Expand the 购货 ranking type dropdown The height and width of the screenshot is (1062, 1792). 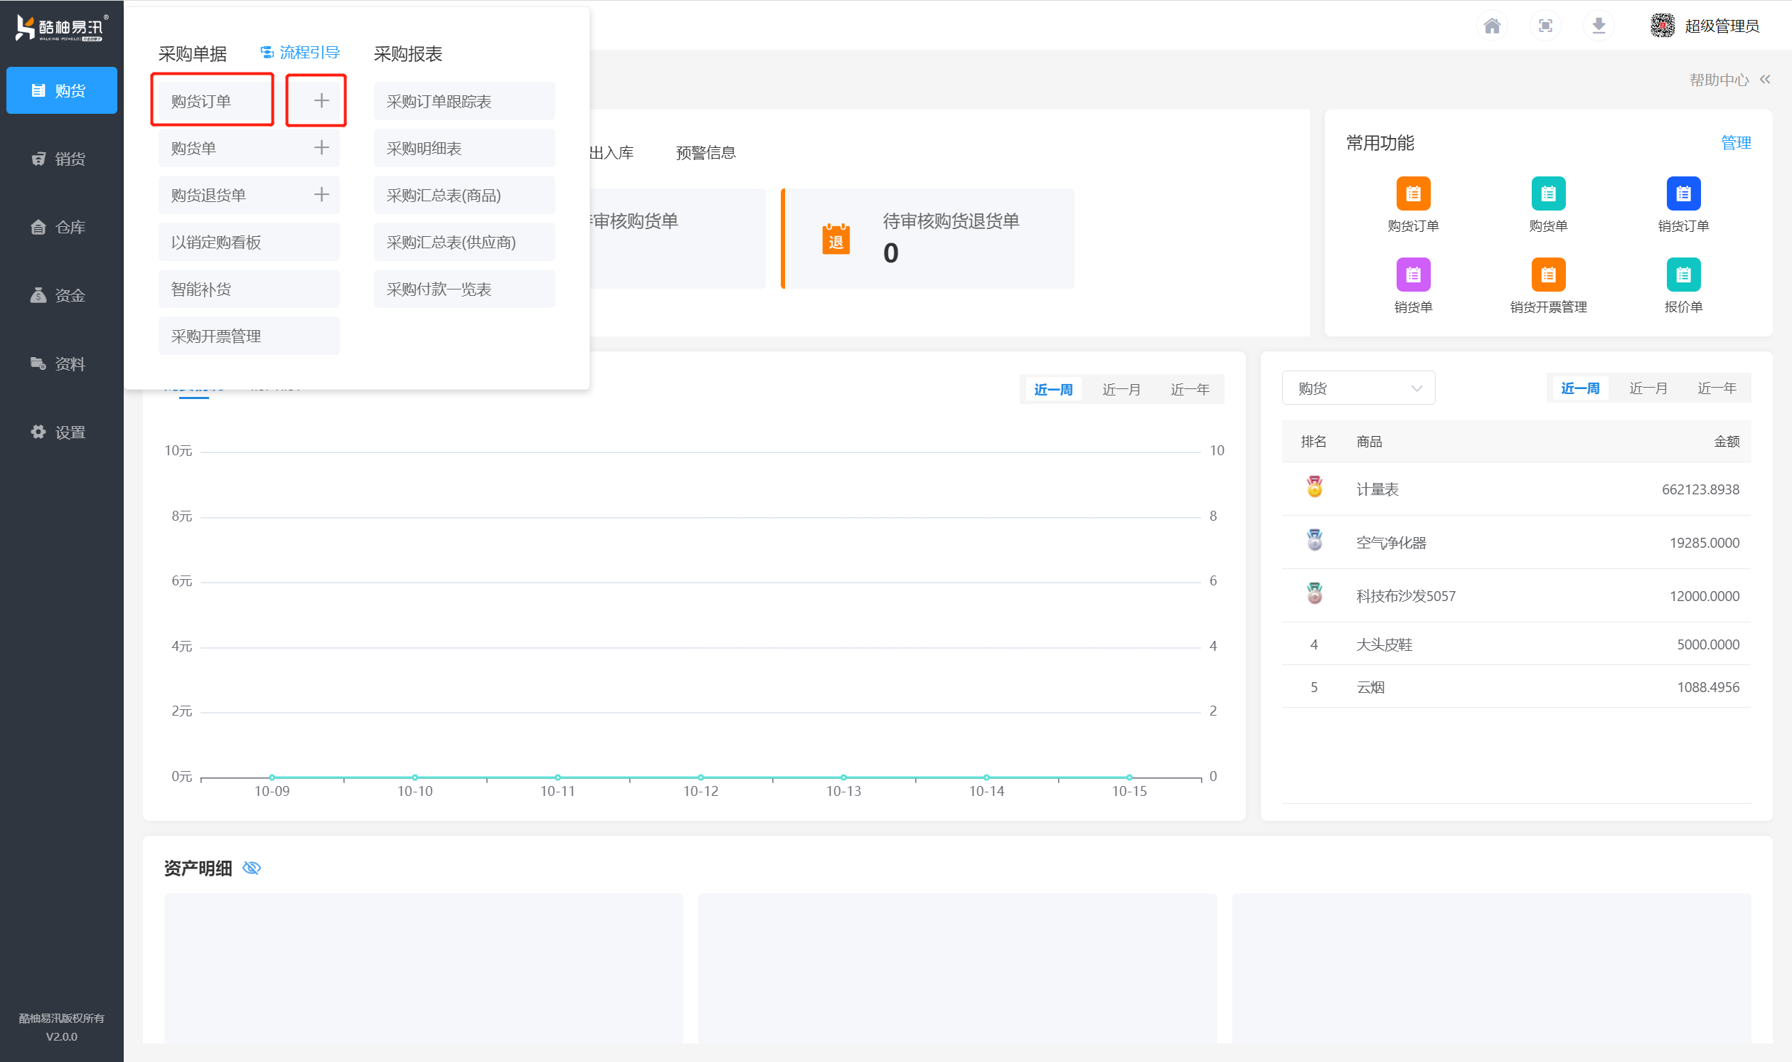1358,388
